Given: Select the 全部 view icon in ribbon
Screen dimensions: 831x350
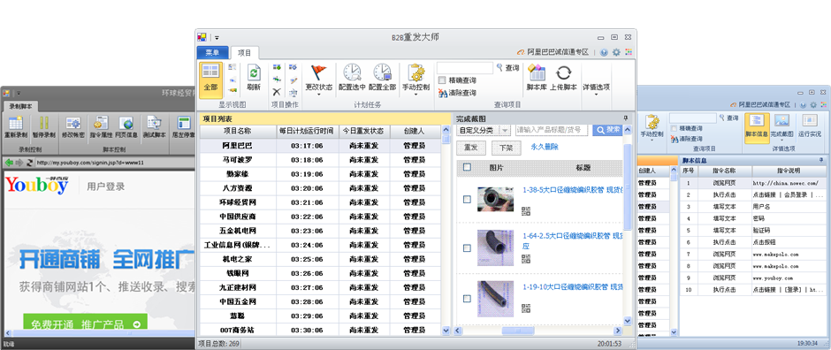Looking at the screenshot, I should tap(210, 79).
